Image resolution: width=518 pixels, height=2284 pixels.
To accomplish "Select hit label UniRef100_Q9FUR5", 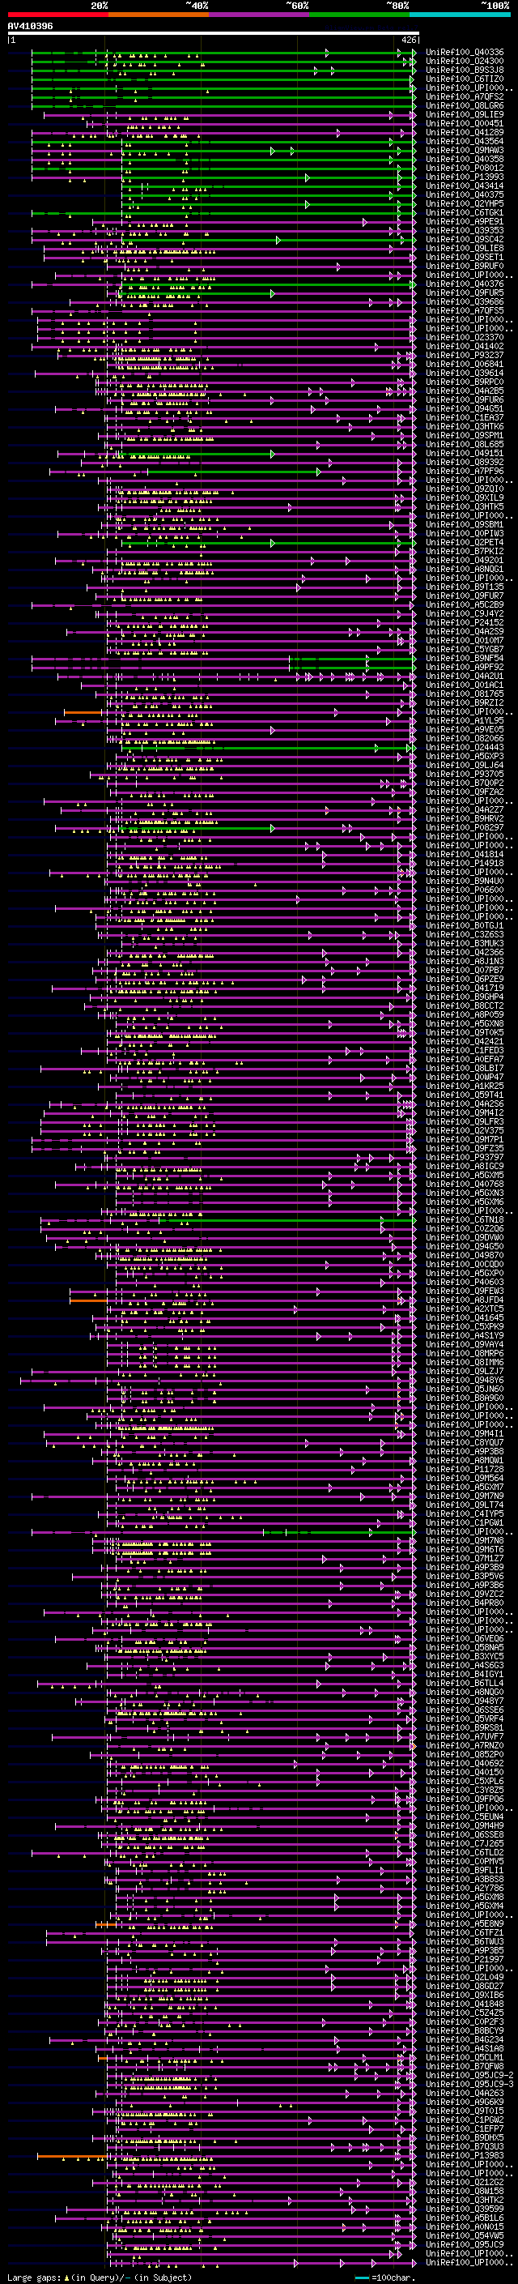I will 464,292.
